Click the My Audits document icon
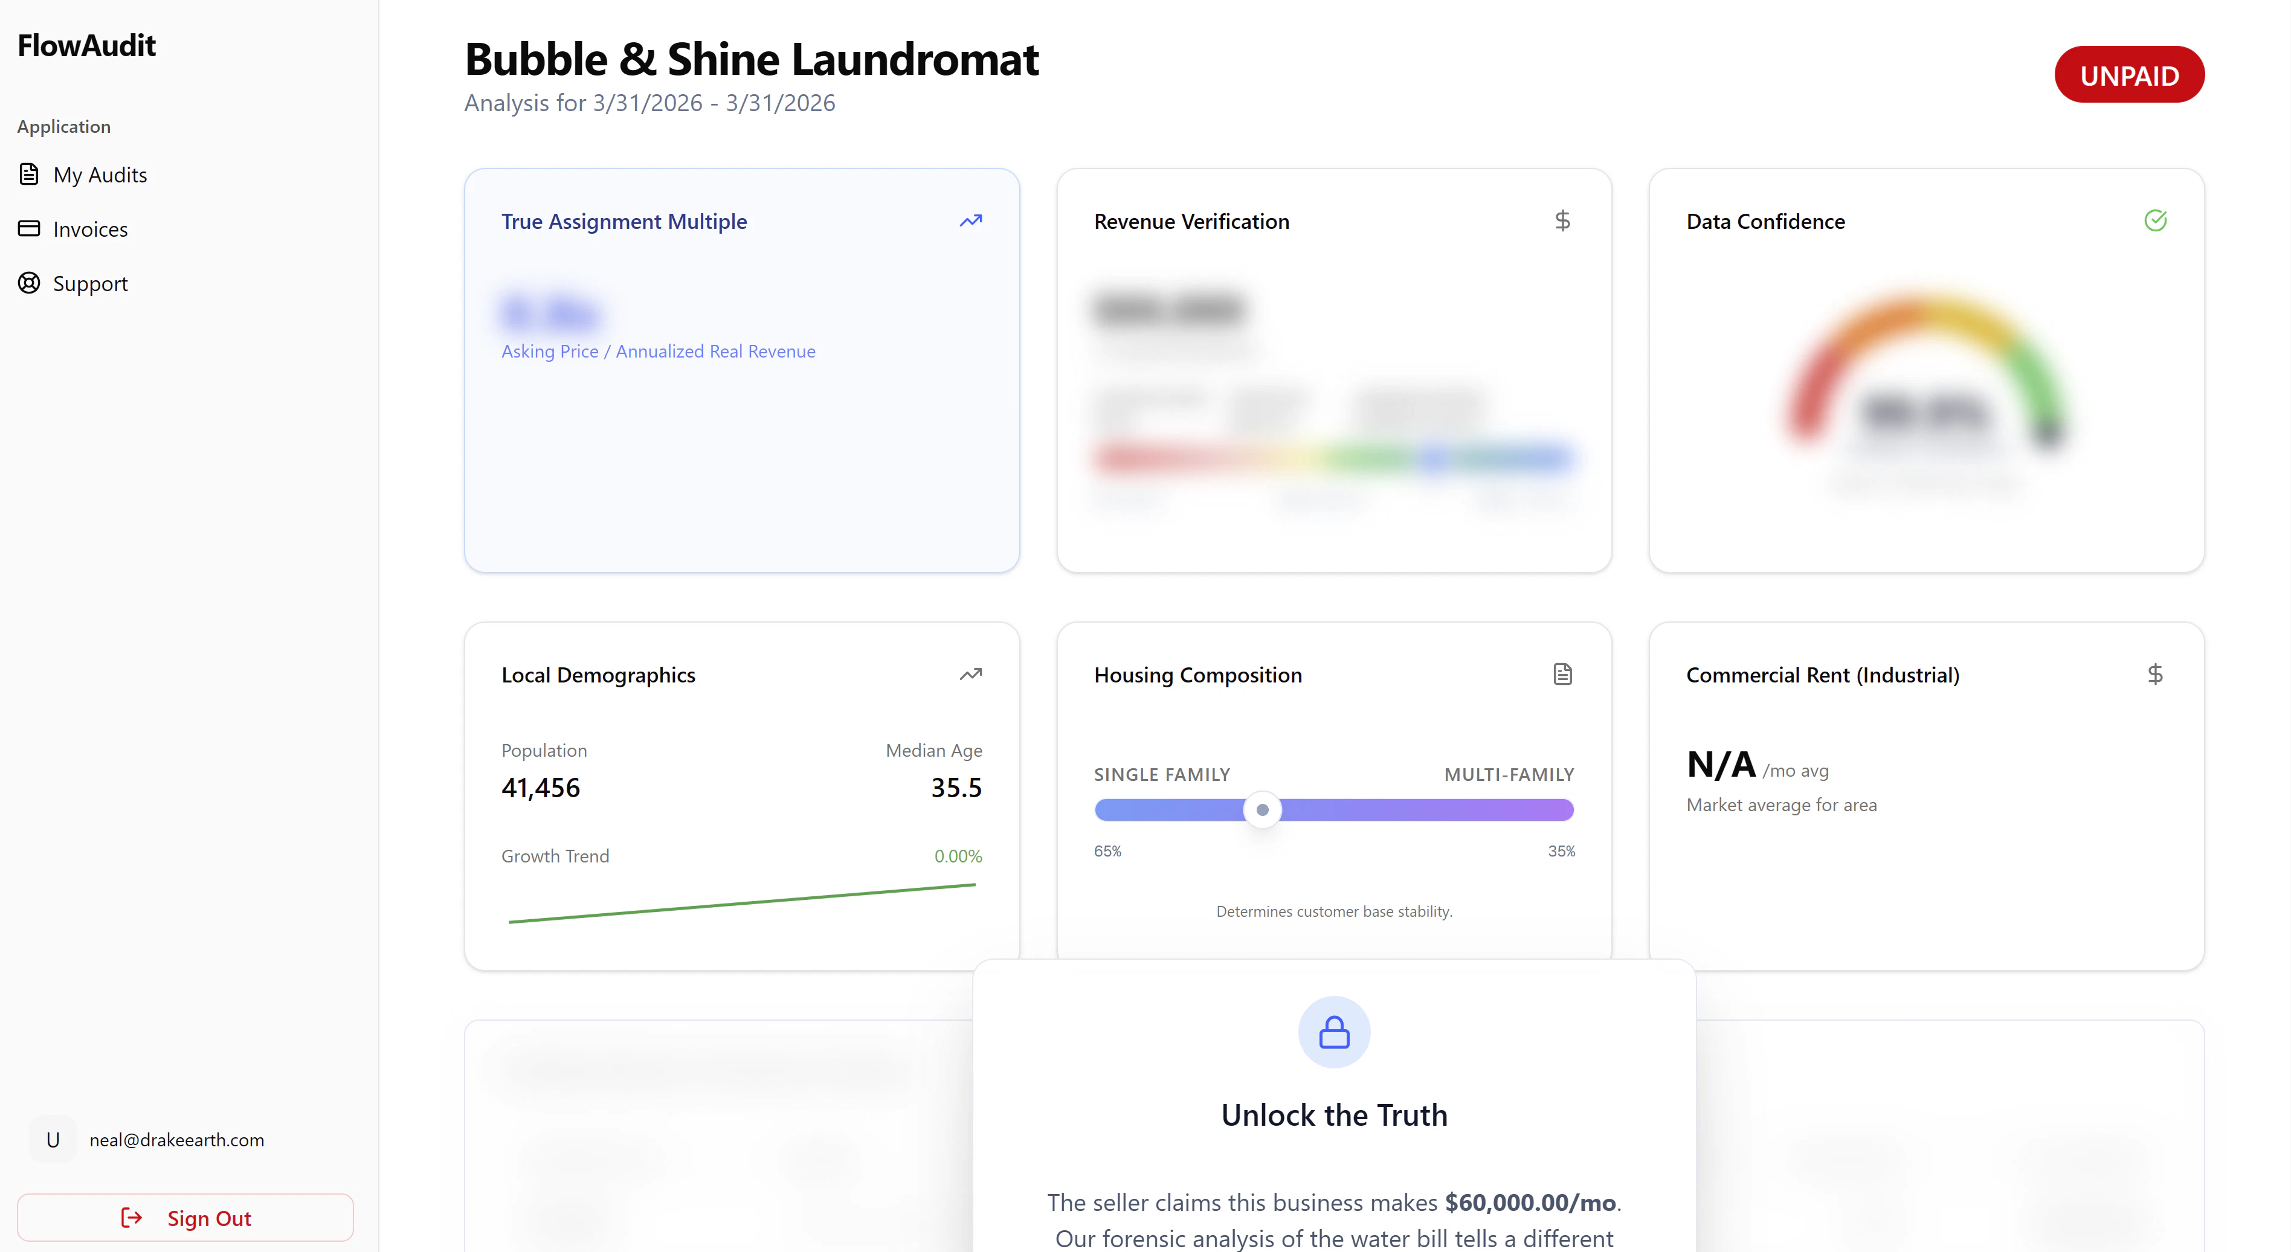This screenshot has width=2291, height=1252. [30, 175]
